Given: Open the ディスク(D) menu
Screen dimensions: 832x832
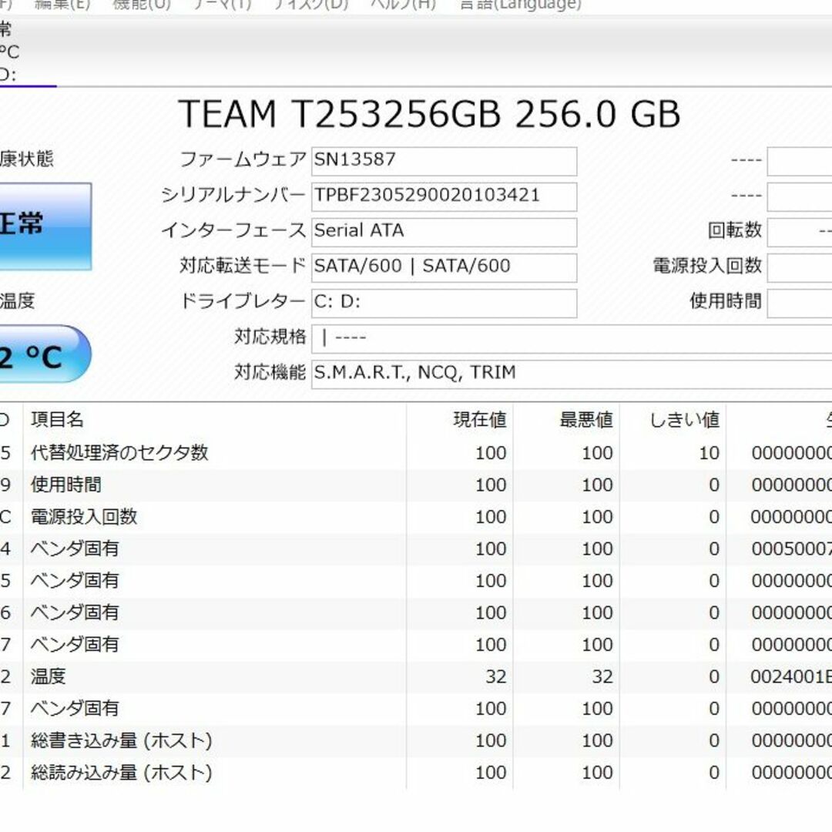Looking at the screenshot, I should point(310,5).
